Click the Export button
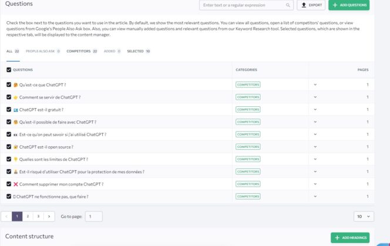The image size is (390, 246). [311, 5]
